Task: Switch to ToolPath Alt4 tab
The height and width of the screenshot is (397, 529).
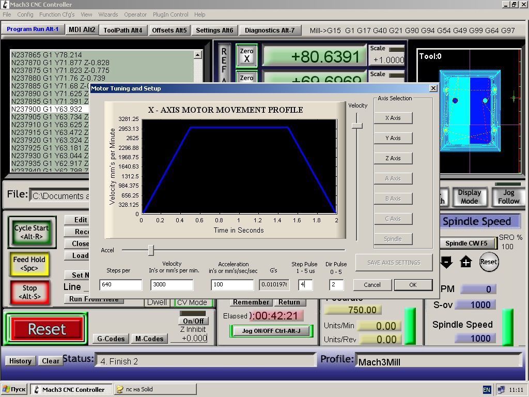Action: (123, 30)
